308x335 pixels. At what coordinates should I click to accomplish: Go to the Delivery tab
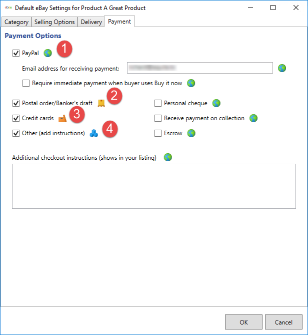(90, 22)
